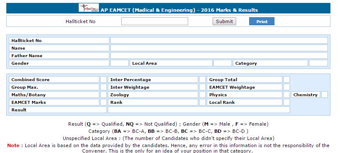This screenshot has width=362, height=153.
Task: Click the 'Inter Weightage' label
Action: point(153,87)
